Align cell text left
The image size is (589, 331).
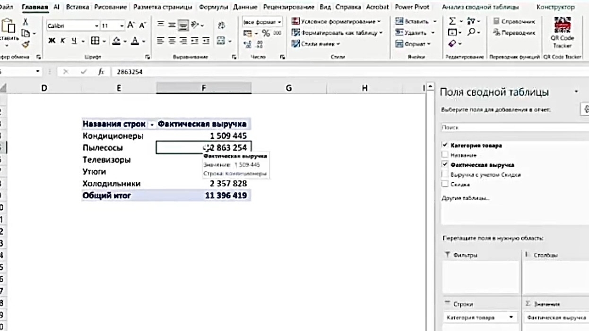(161, 41)
